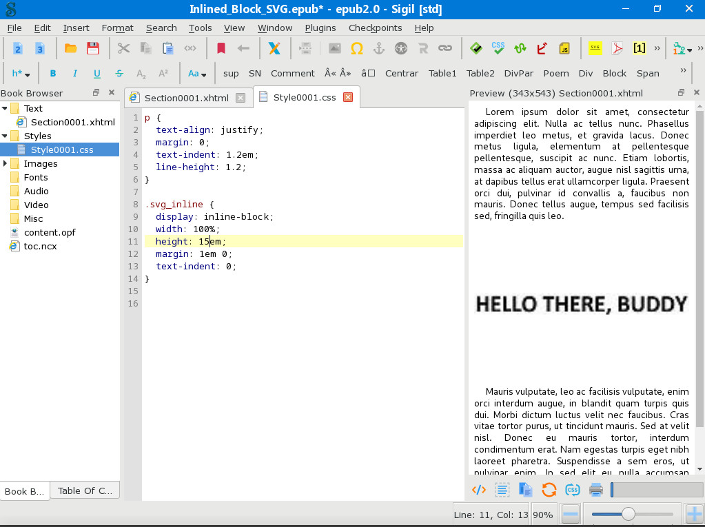Click the zoom slider handle in status bar

point(628,514)
